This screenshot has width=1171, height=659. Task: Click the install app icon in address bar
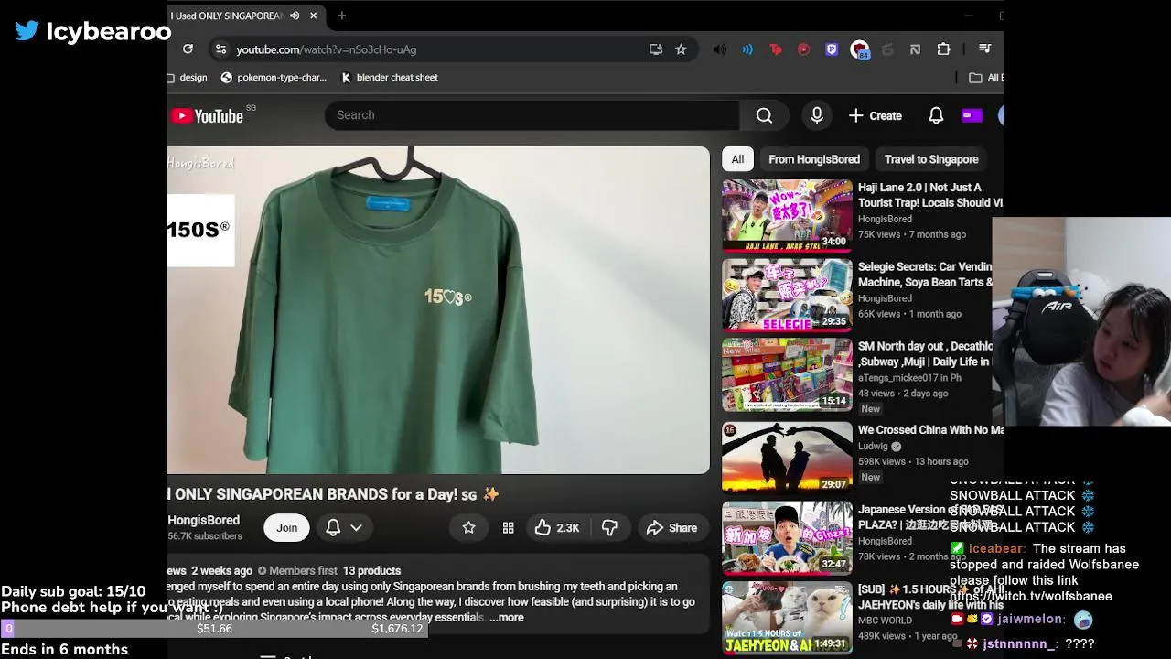(x=656, y=49)
